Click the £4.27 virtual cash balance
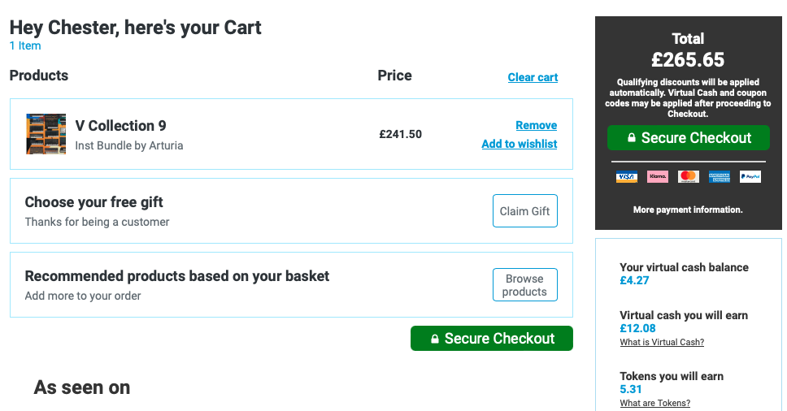This screenshot has width=787, height=411. point(634,280)
